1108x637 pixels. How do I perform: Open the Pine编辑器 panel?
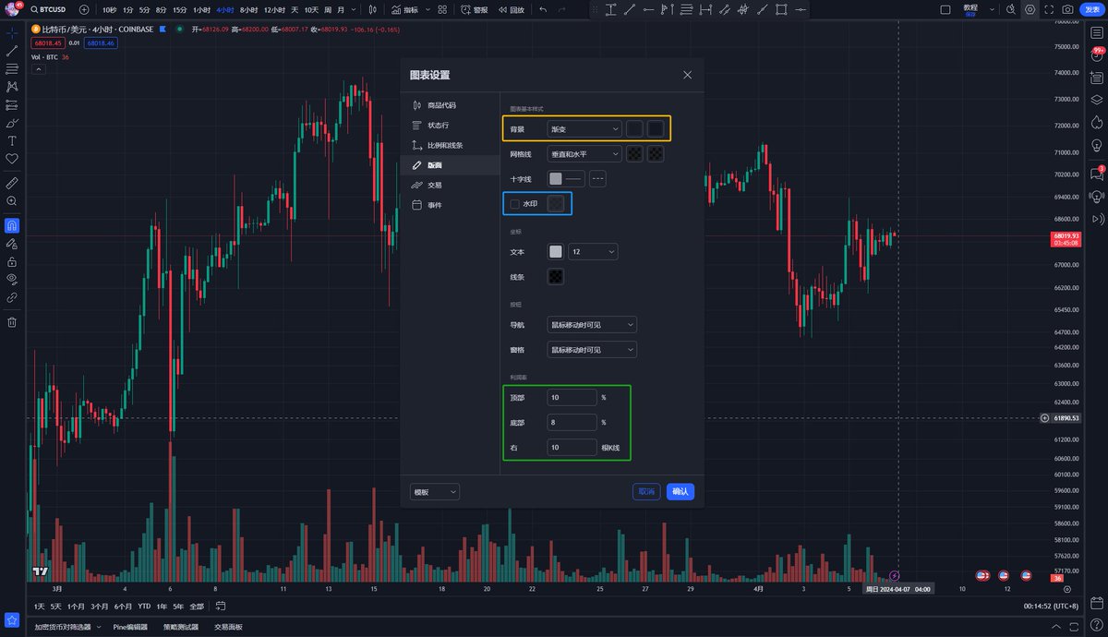[132, 626]
